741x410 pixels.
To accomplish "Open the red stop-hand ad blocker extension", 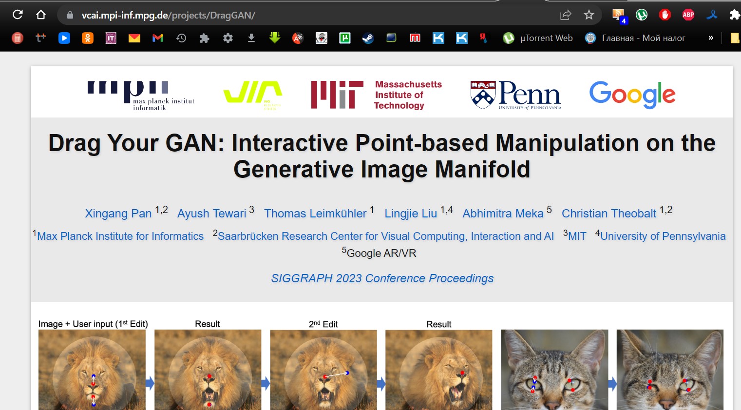I will [665, 15].
